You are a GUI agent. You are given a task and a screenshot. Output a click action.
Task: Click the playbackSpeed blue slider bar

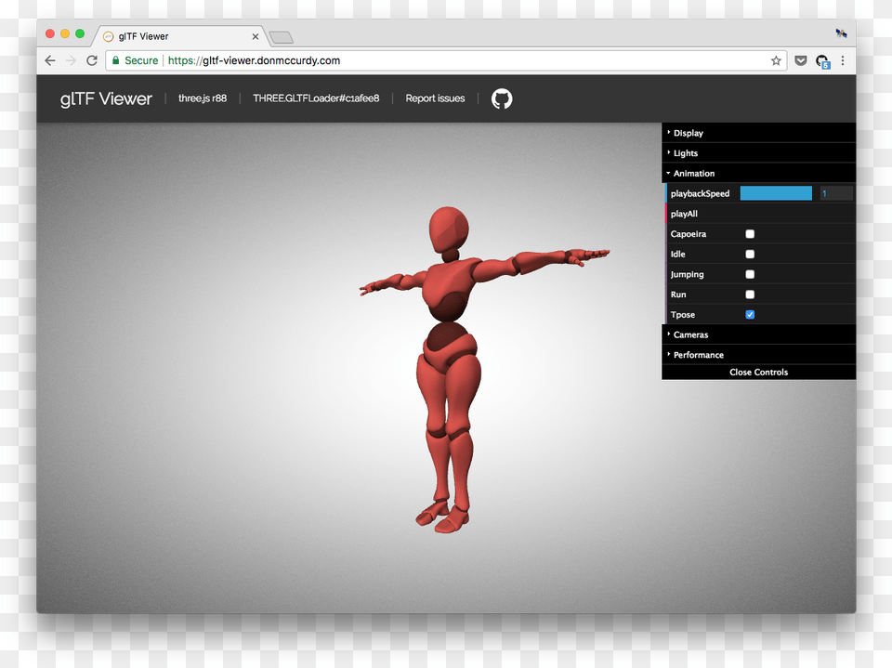point(776,193)
